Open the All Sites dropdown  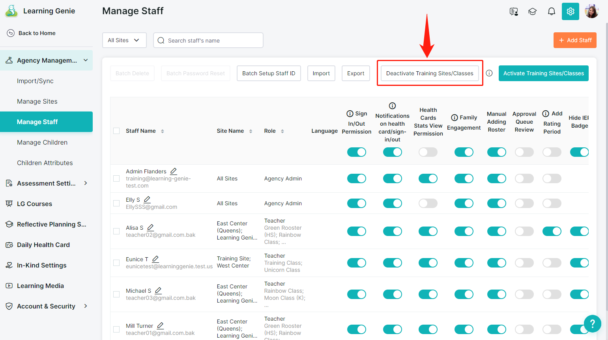[124, 40]
